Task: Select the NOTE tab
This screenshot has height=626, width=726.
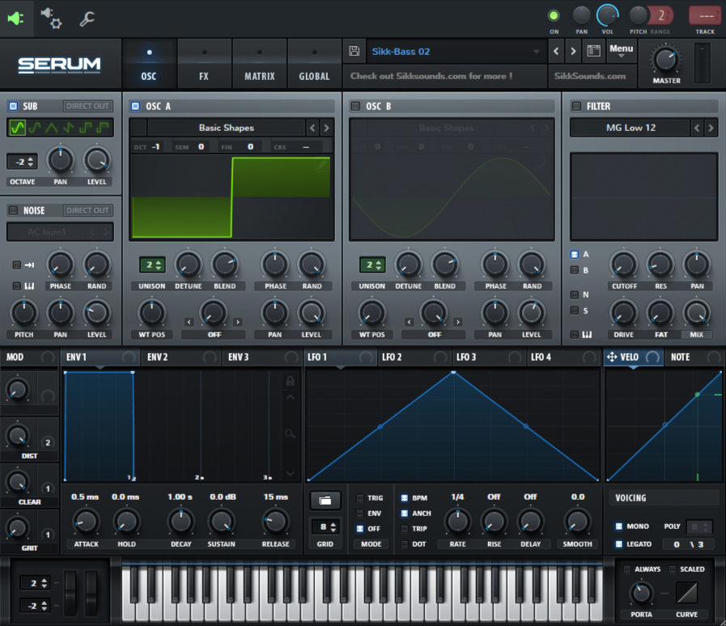Action: click(694, 357)
